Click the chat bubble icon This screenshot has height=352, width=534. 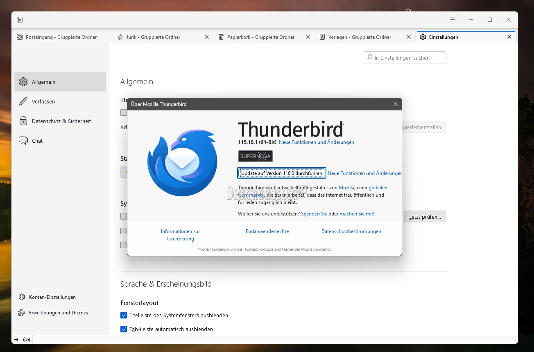tap(23, 141)
